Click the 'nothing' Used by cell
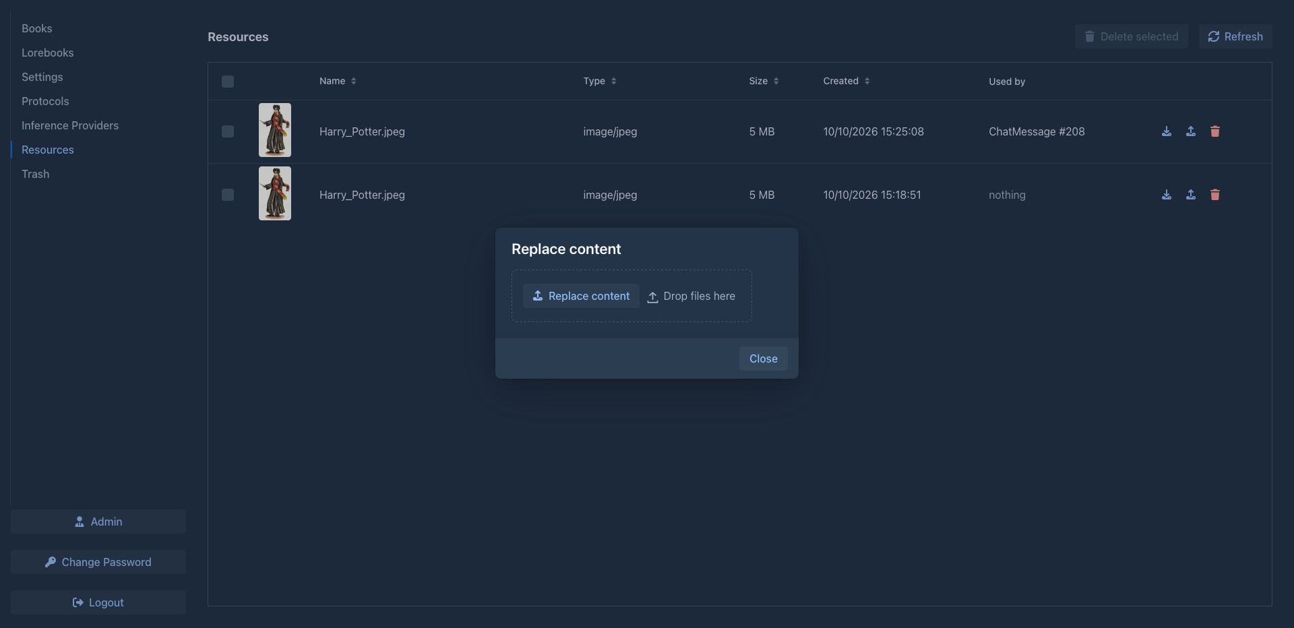Viewport: 1294px width, 628px height. click(x=1007, y=195)
